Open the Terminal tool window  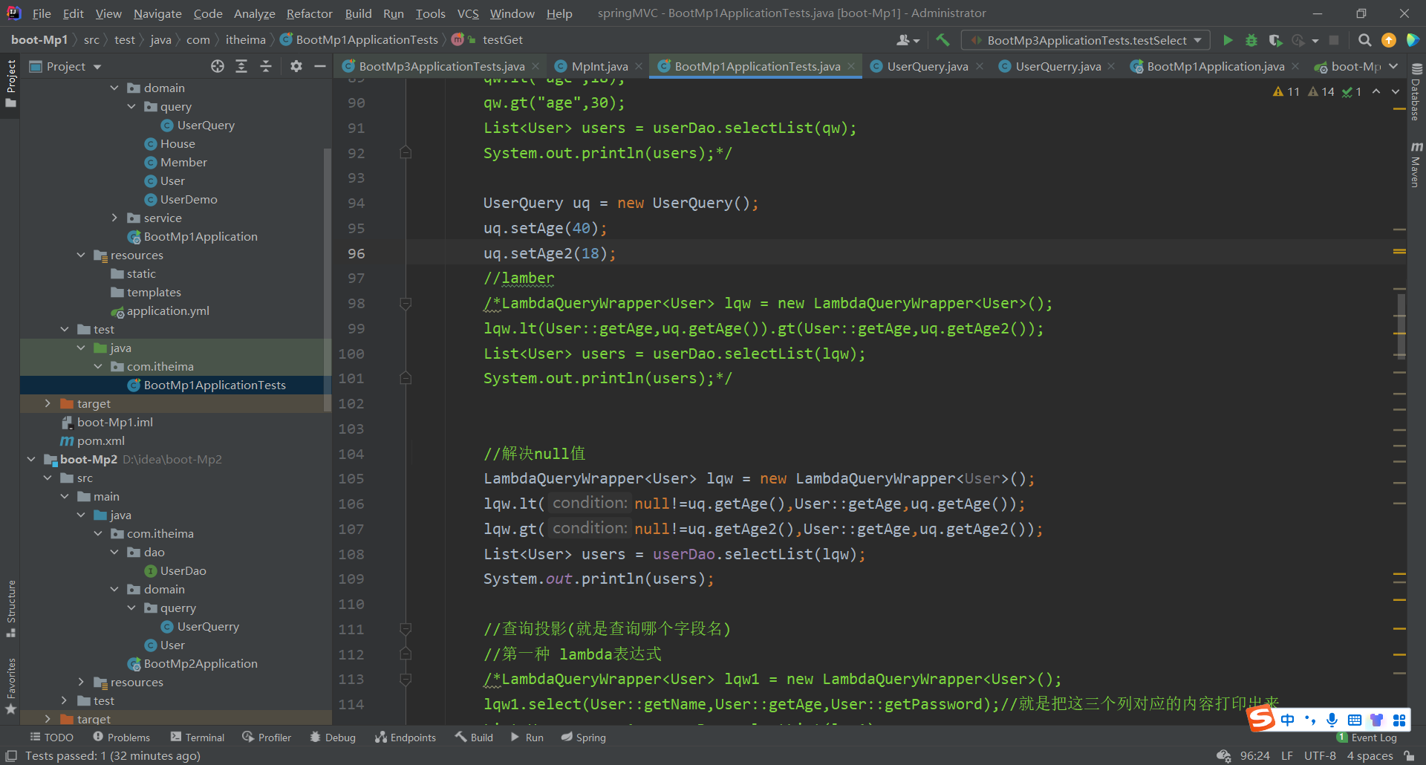point(198,738)
